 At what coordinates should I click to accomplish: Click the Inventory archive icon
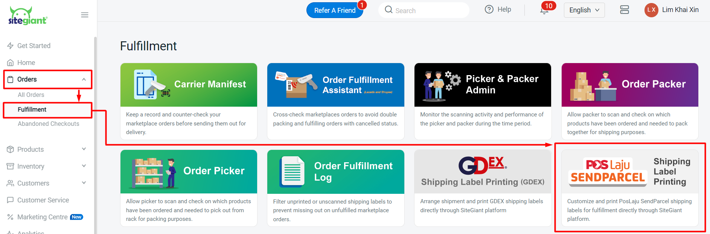pos(11,166)
